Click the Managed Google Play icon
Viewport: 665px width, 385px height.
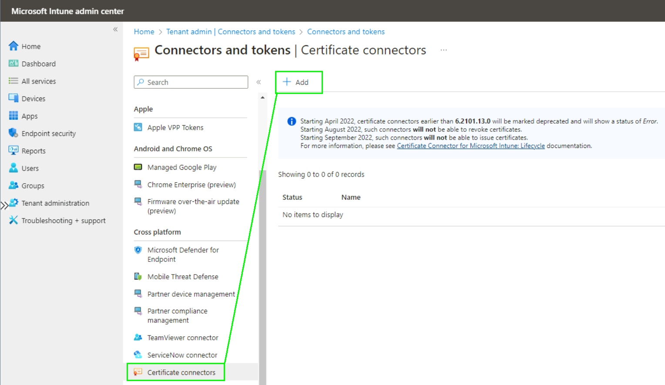(138, 167)
